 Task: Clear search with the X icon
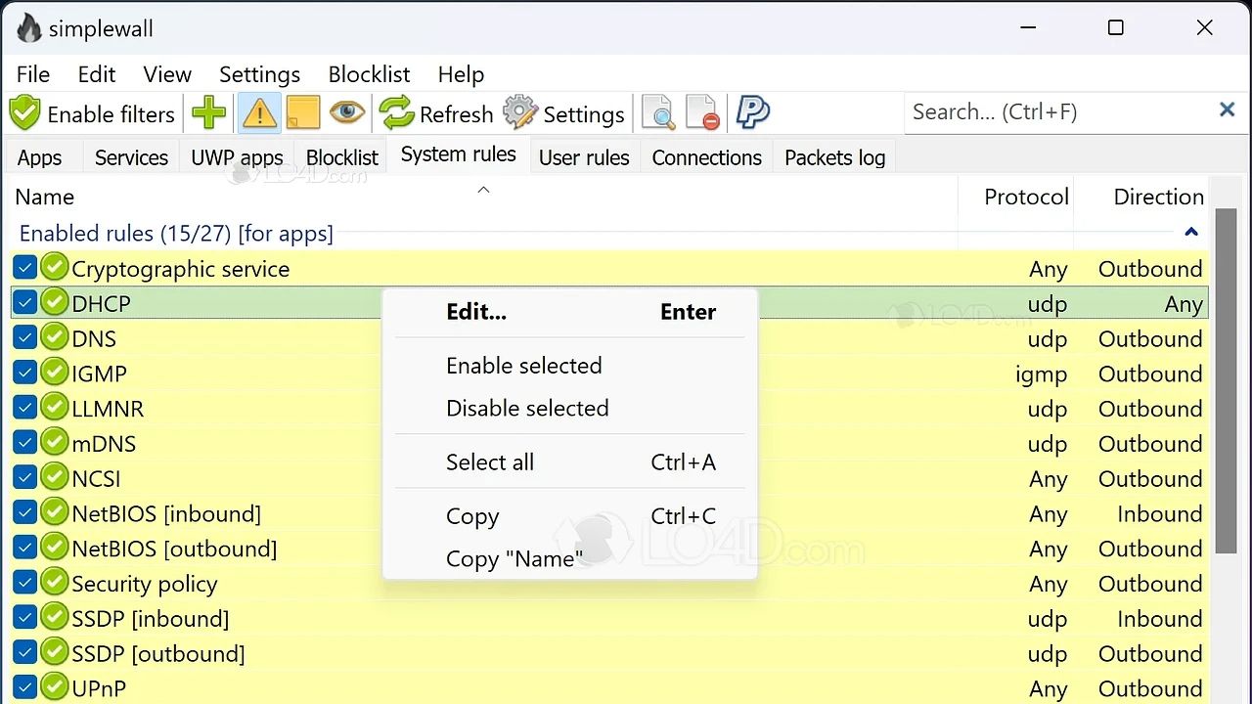click(1227, 110)
